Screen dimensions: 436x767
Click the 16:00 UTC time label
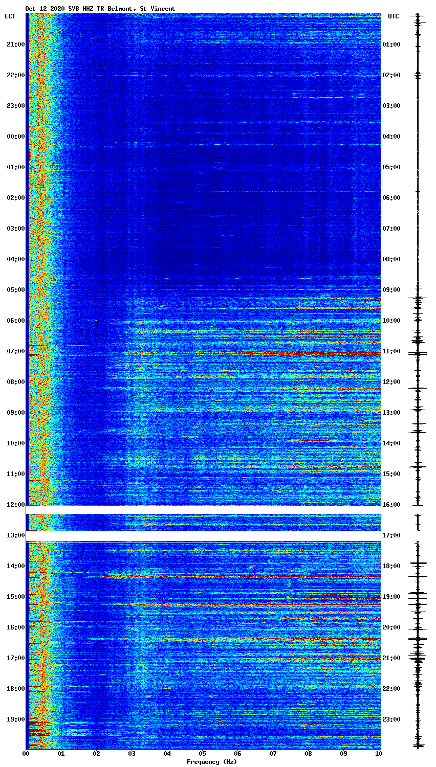[x=391, y=505]
